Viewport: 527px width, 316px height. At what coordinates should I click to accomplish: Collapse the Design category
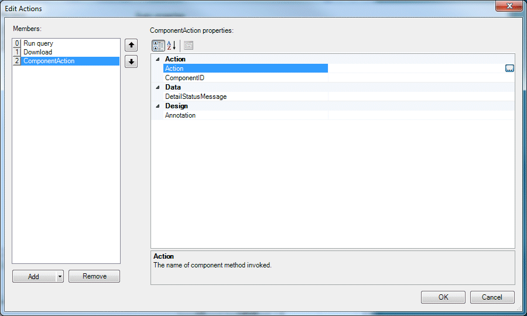tap(158, 106)
